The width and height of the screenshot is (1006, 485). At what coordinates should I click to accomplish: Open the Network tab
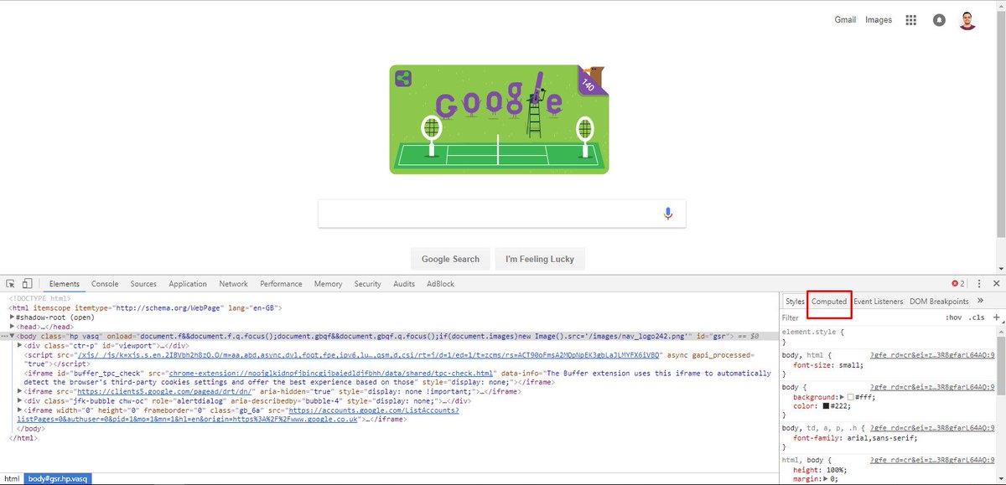233,284
